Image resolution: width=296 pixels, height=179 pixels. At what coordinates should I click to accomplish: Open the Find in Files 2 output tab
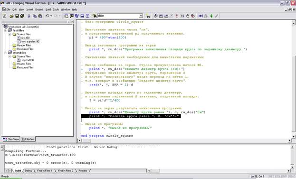click(66, 171)
